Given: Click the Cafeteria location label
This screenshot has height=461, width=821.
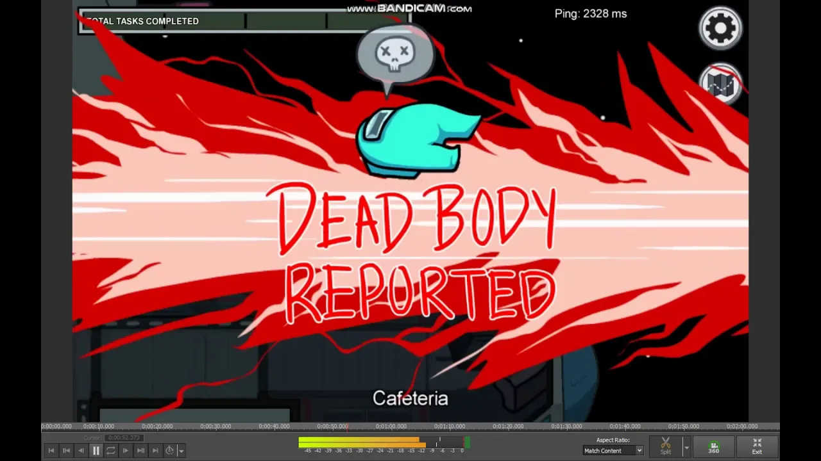Looking at the screenshot, I should pyautogui.click(x=410, y=398).
